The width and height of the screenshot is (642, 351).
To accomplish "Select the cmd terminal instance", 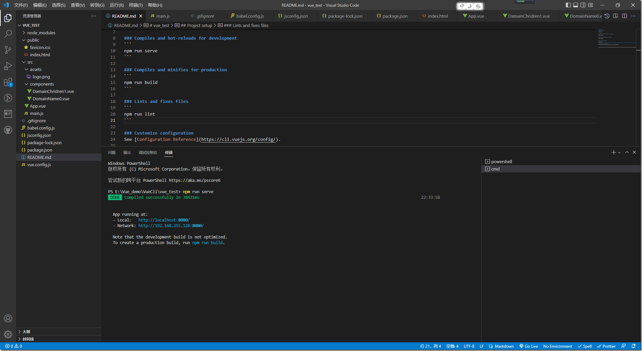I will coord(561,169).
